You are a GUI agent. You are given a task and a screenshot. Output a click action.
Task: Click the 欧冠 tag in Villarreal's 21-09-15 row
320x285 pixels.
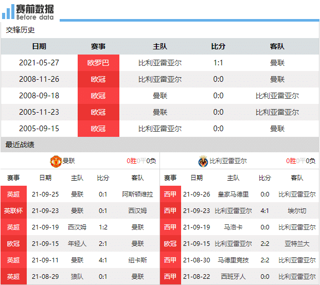170,243
